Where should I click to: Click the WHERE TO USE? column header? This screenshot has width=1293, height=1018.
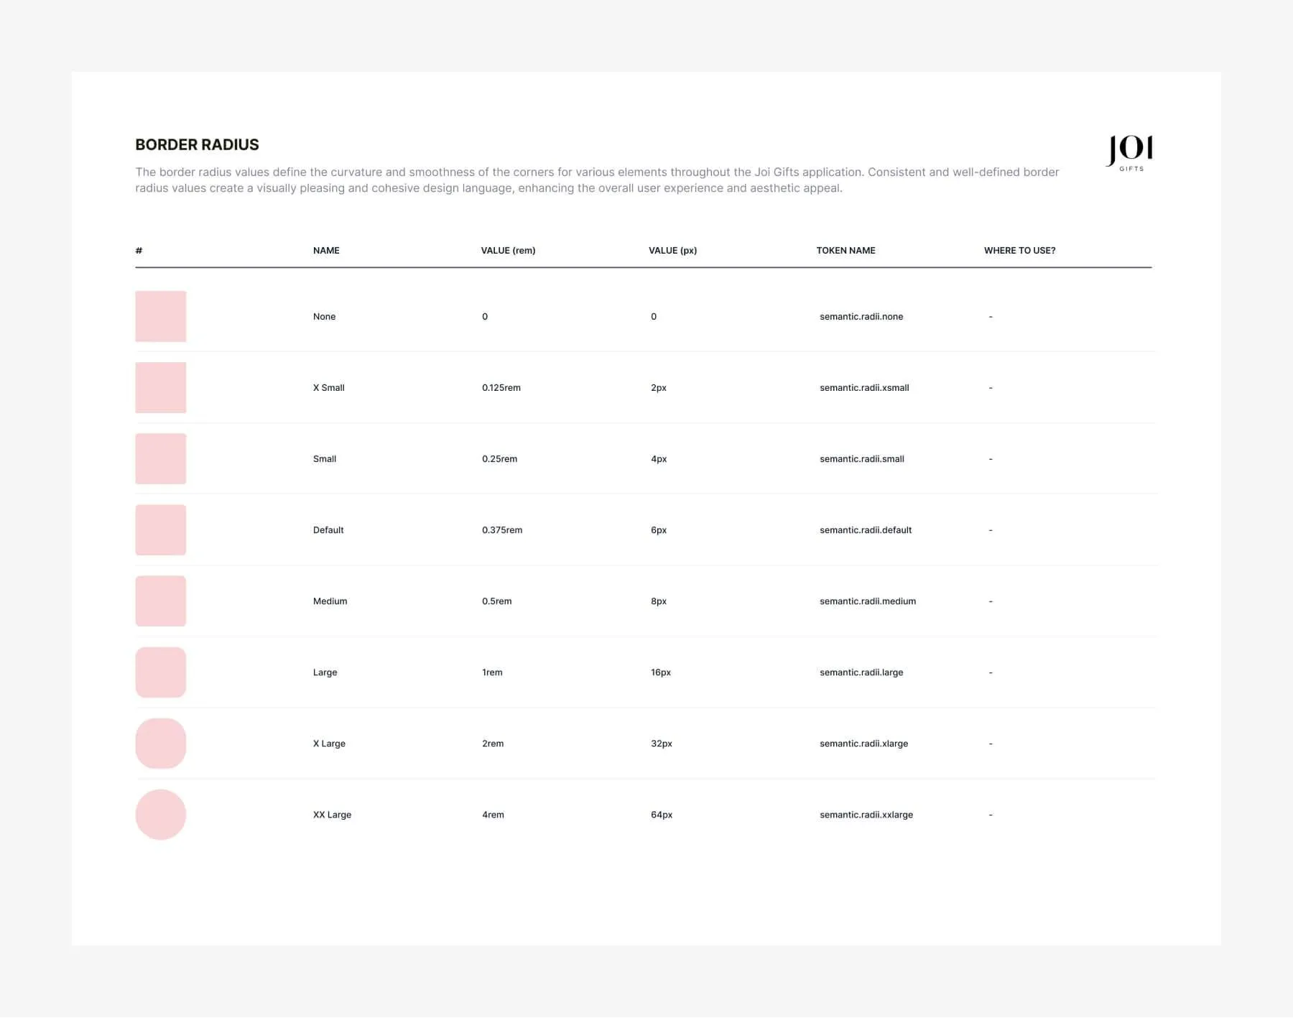click(x=1019, y=250)
